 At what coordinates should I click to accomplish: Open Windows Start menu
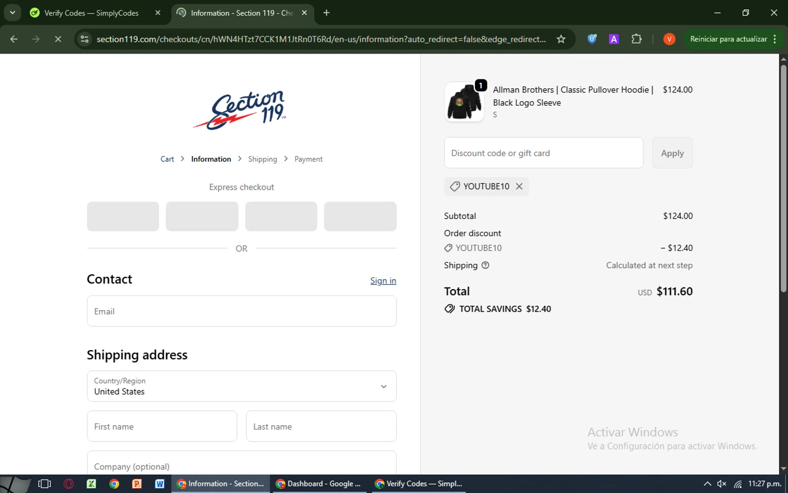coord(15,484)
